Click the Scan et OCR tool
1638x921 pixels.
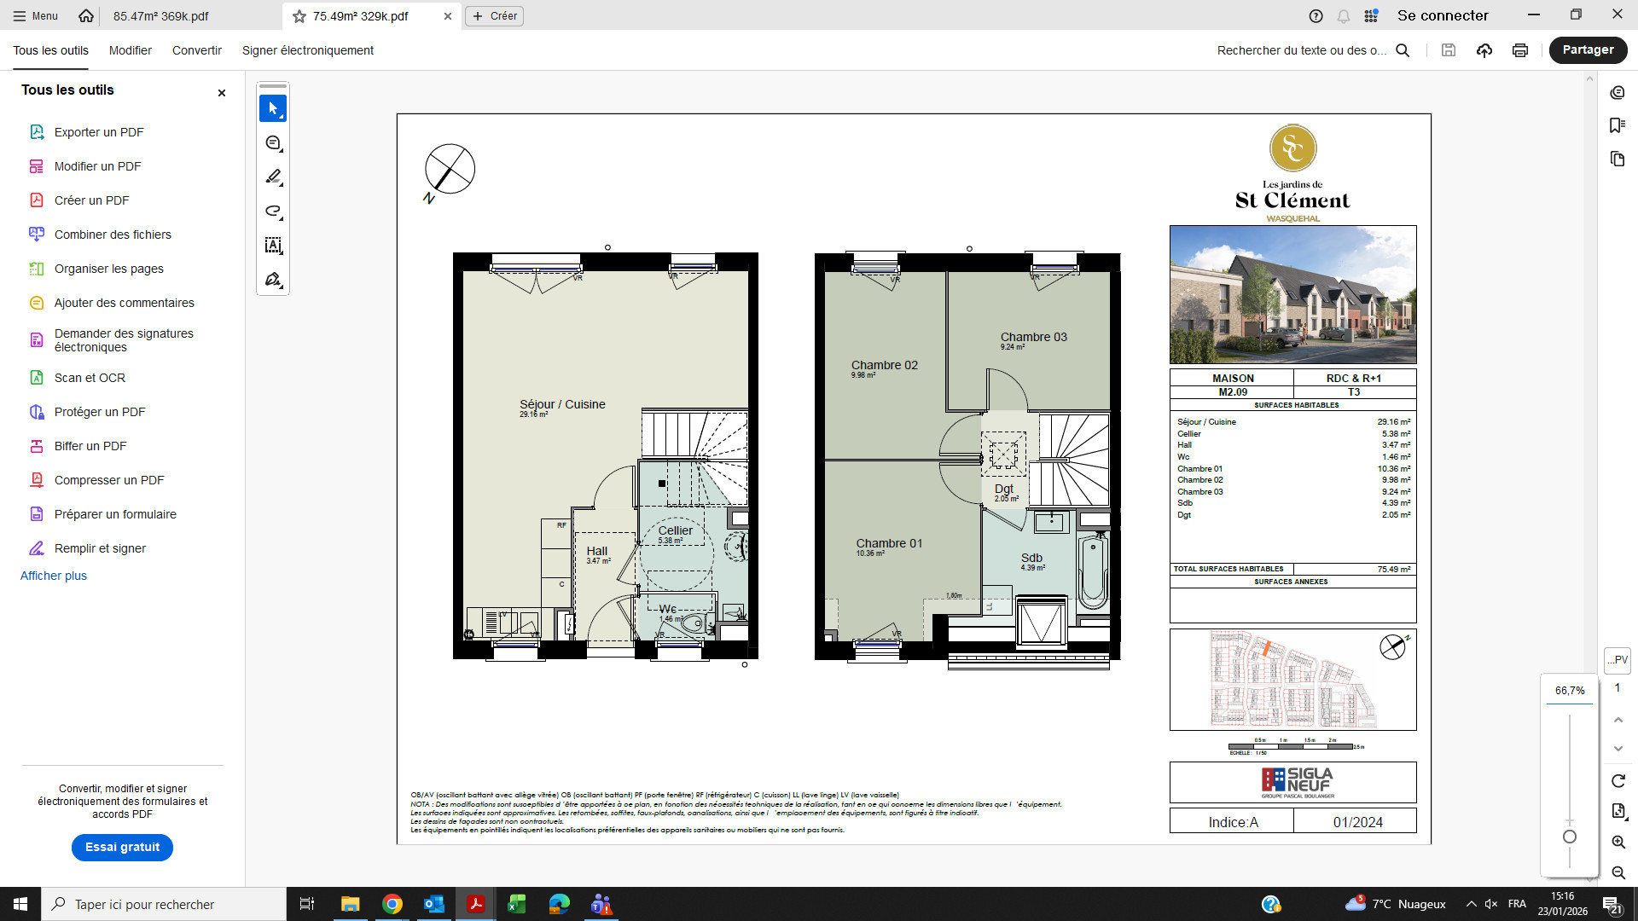pos(89,378)
